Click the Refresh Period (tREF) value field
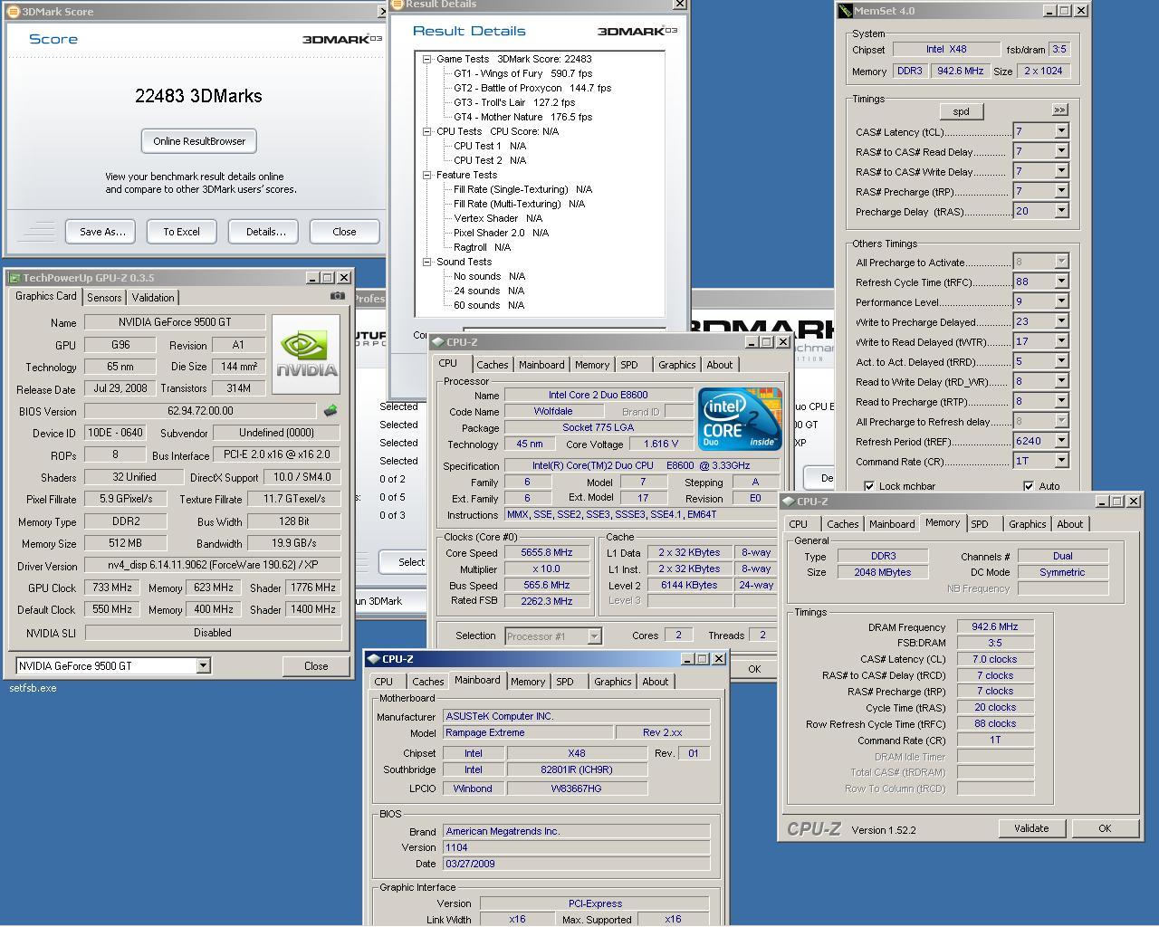The height and width of the screenshot is (927, 1159). pyautogui.click(x=1033, y=441)
